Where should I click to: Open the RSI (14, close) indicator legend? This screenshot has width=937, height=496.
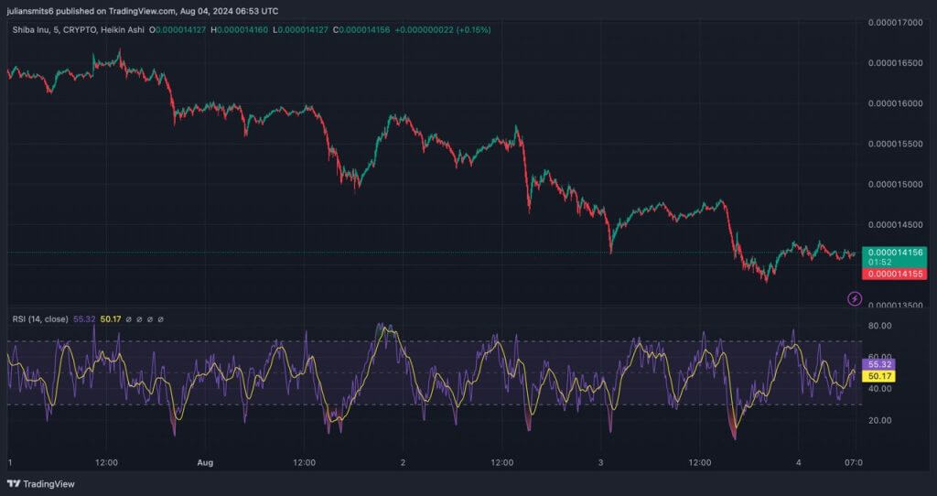pyautogui.click(x=40, y=319)
